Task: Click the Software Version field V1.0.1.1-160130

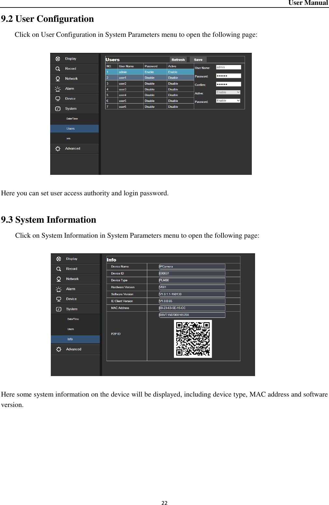Action: point(192,294)
